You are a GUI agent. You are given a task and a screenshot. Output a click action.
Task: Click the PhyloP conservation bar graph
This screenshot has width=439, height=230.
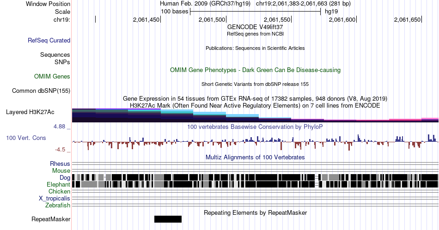pyautogui.click(x=255, y=142)
